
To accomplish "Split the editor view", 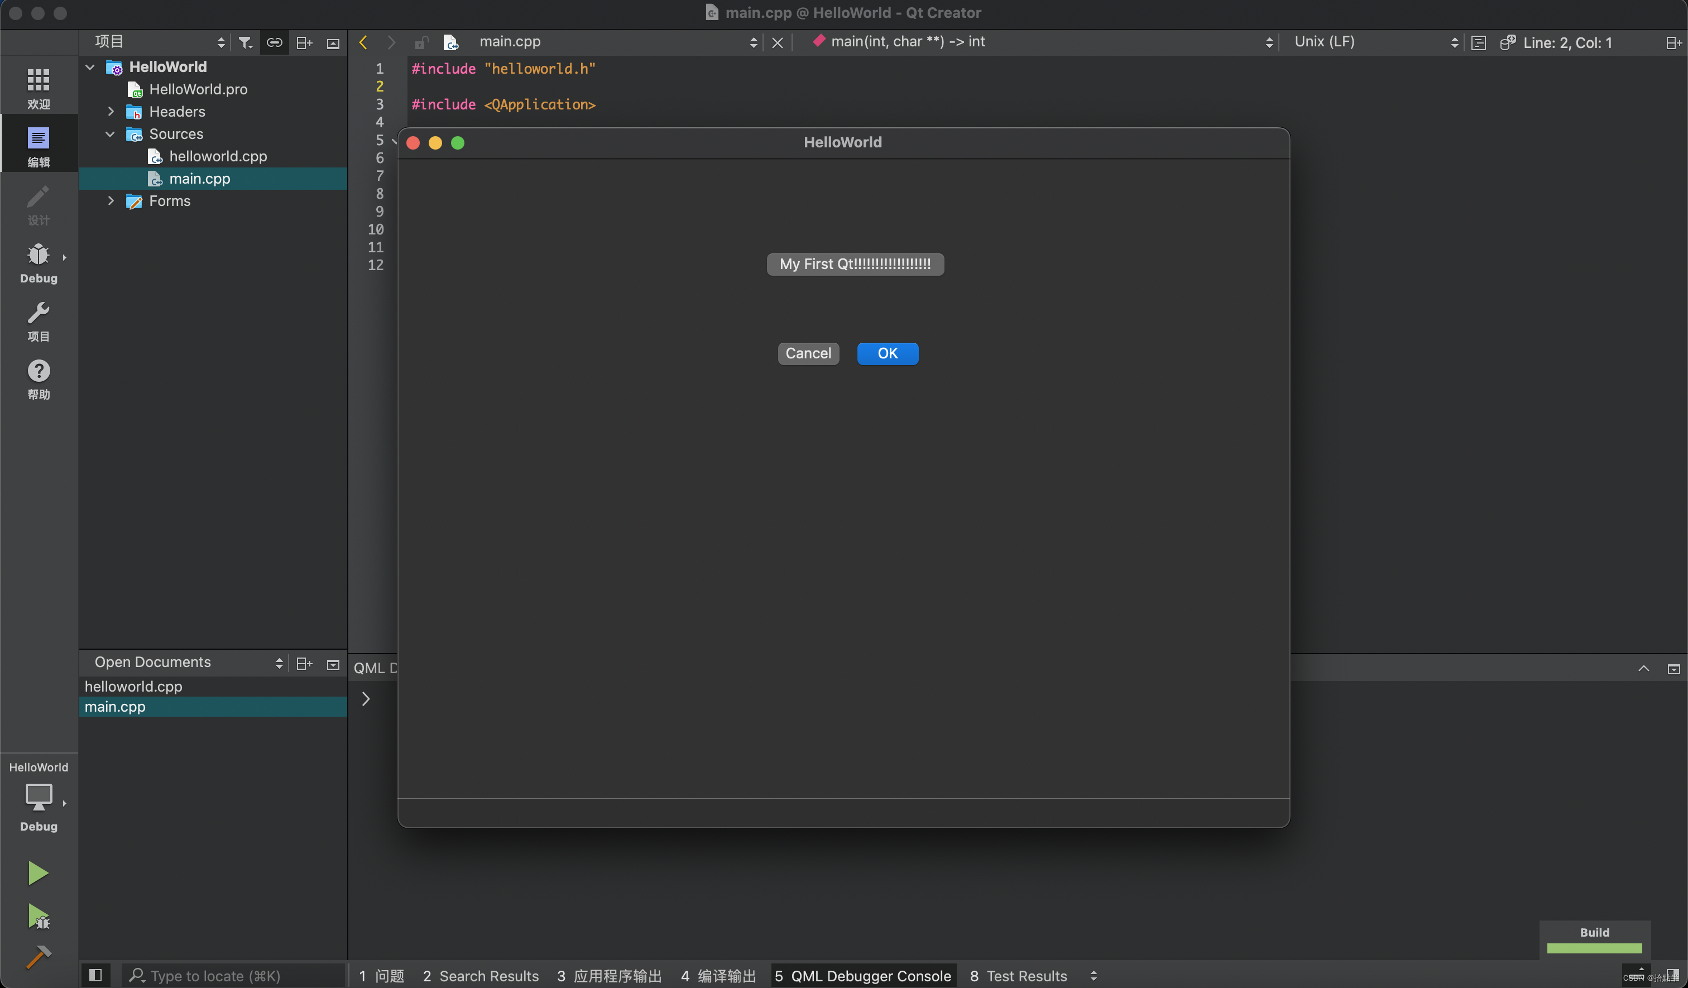I will [1673, 42].
